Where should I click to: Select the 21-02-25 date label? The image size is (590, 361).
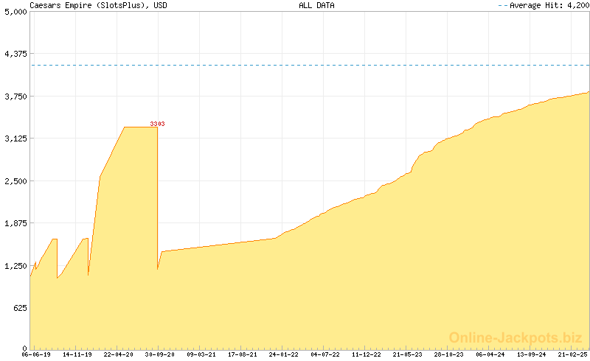click(x=573, y=354)
